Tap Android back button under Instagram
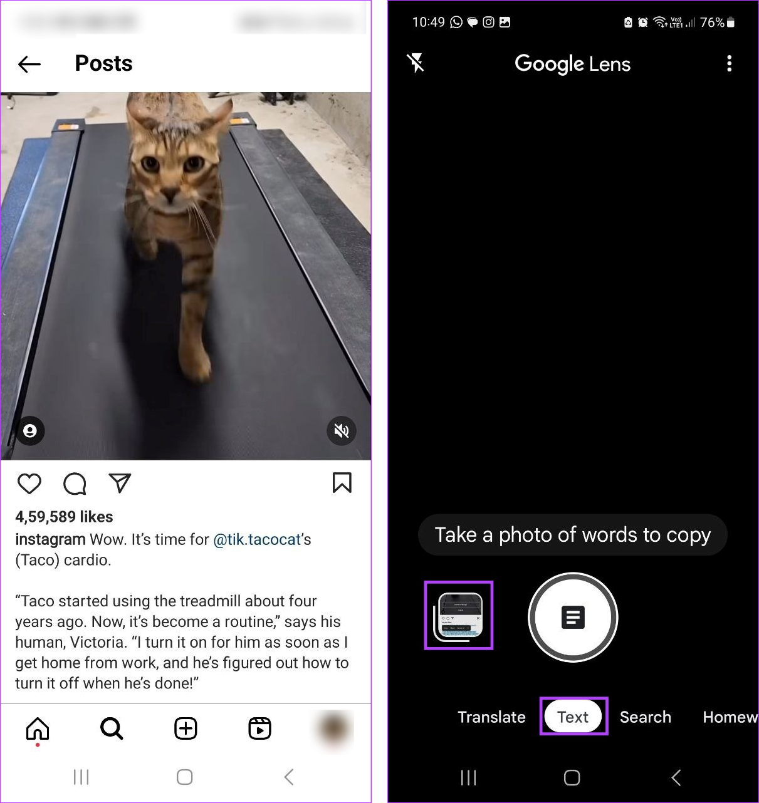Viewport: 759px width, 803px height. point(288,777)
